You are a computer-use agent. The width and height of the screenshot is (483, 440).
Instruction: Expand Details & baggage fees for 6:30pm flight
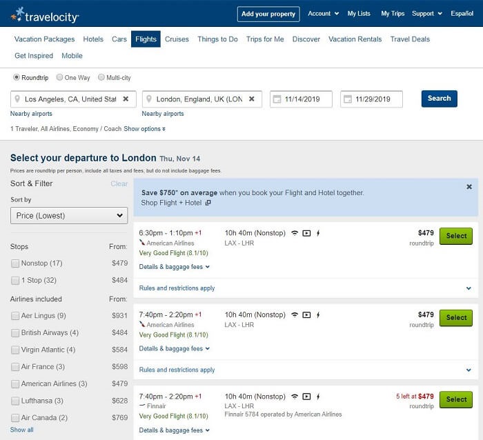pos(174,267)
